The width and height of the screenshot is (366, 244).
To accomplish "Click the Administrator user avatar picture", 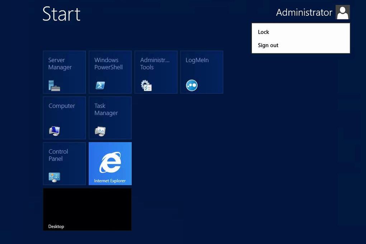I will click(342, 12).
